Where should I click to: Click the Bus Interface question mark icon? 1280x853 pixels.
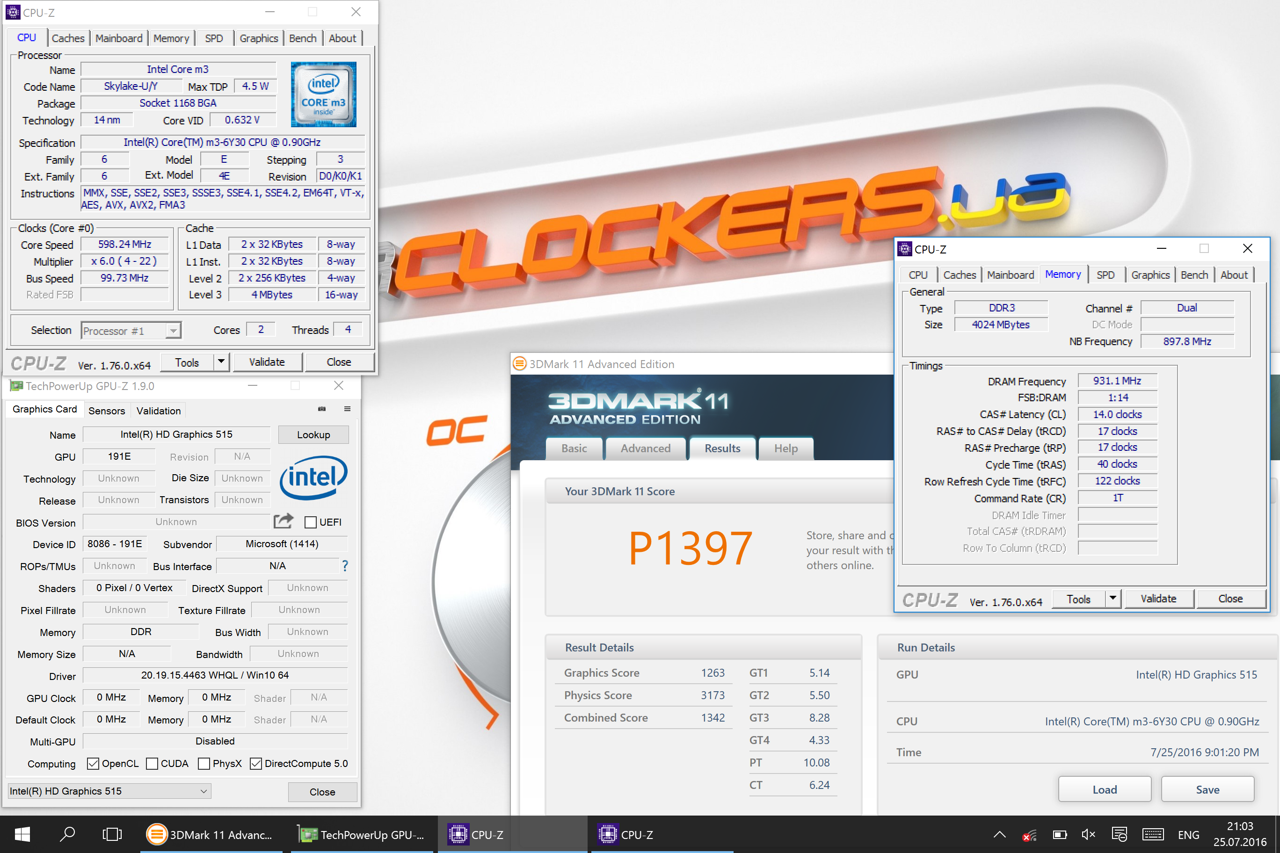(x=345, y=566)
